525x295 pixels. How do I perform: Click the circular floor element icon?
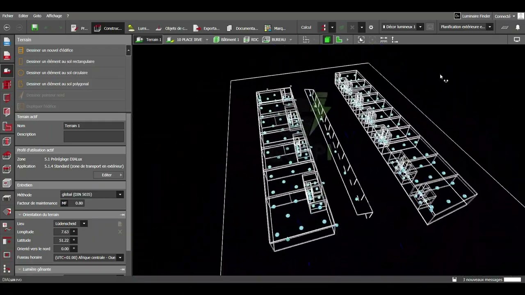21,73
